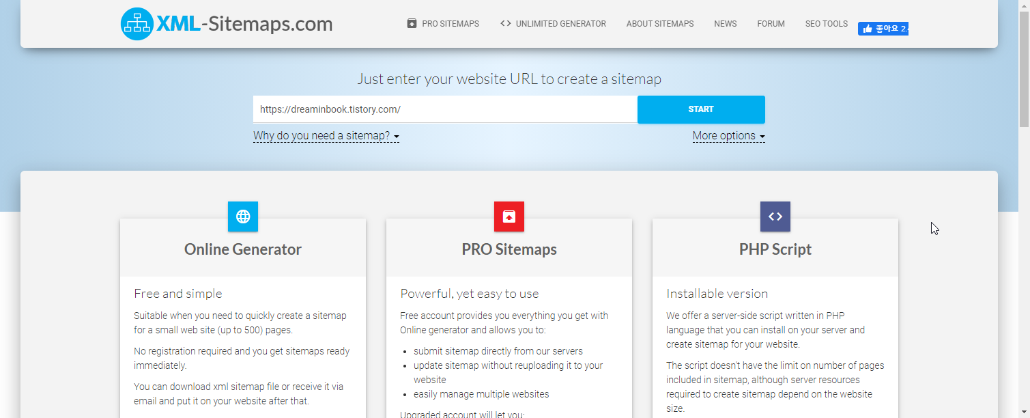Expand 'Why do you need a sitemap?'
The width and height of the screenshot is (1030, 418).
(x=326, y=136)
